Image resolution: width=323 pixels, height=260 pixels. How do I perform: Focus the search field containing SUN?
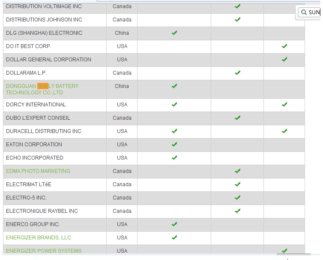[314, 12]
